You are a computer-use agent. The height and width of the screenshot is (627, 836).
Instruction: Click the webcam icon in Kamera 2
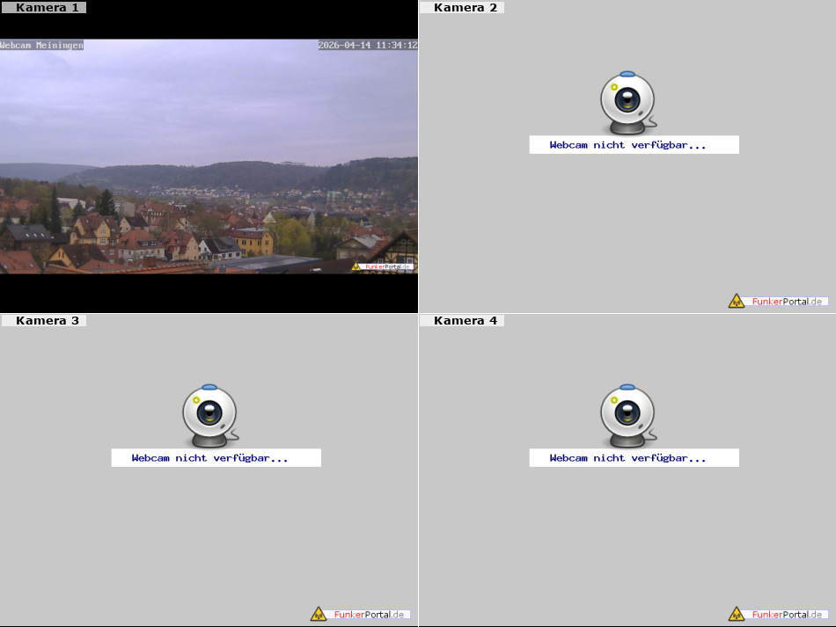click(627, 101)
